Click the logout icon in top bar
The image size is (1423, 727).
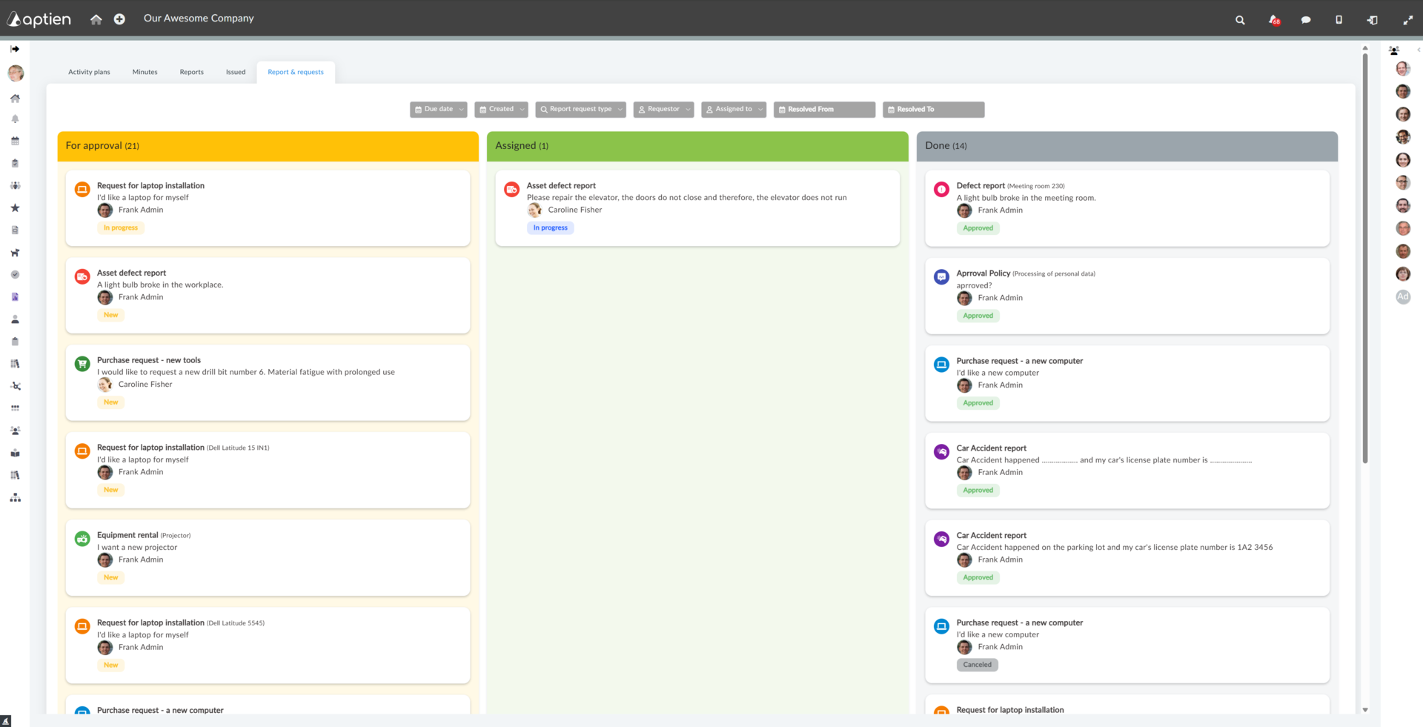[x=1372, y=20]
